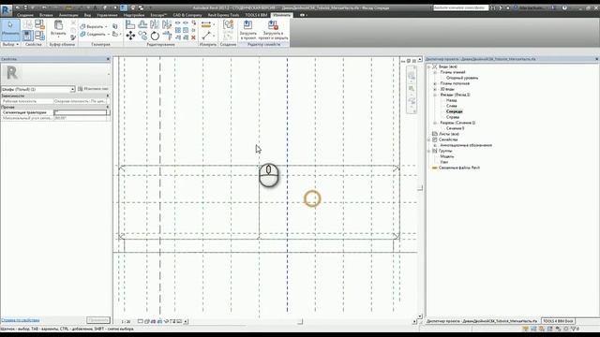Expand the 3D Views tree node
This screenshot has width=600, height=337.
[x=435, y=89]
